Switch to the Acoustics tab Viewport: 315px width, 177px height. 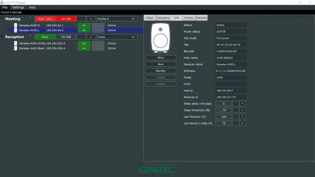163,18
